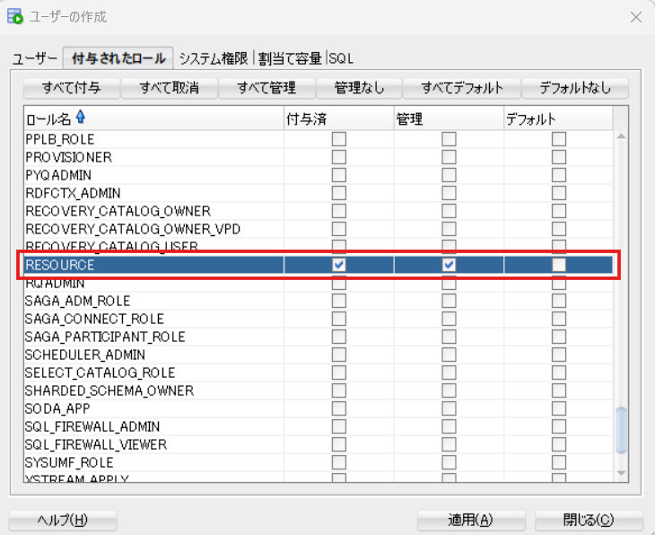655x535 pixels.
Task: Check デフォルト for SAGA_CONNECT_ROLE
Action: coord(558,319)
